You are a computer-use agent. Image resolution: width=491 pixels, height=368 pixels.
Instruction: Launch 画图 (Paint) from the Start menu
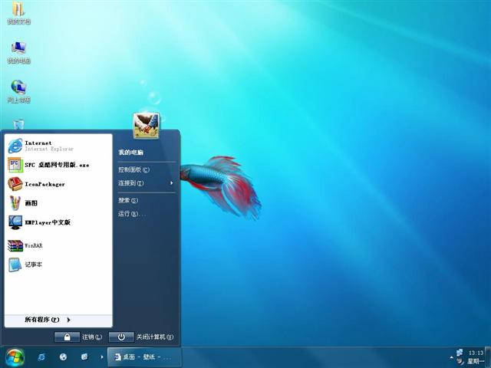coord(58,203)
